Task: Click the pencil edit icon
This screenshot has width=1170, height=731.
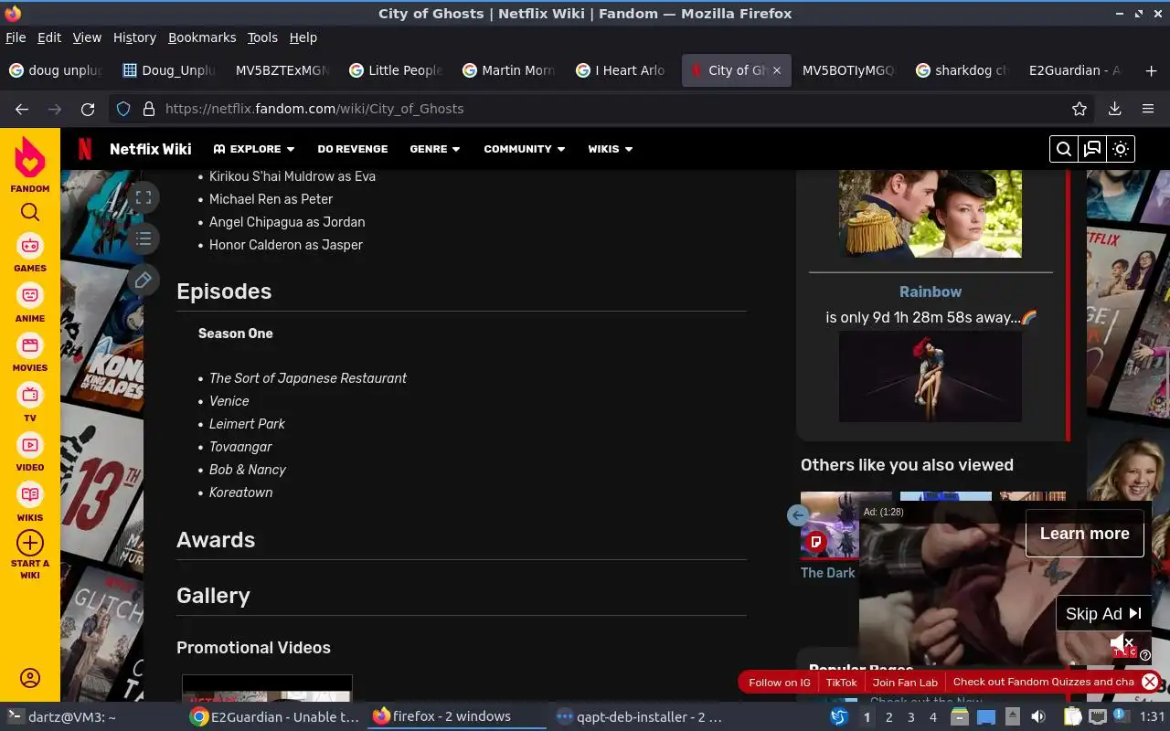Action: coord(143,280)
